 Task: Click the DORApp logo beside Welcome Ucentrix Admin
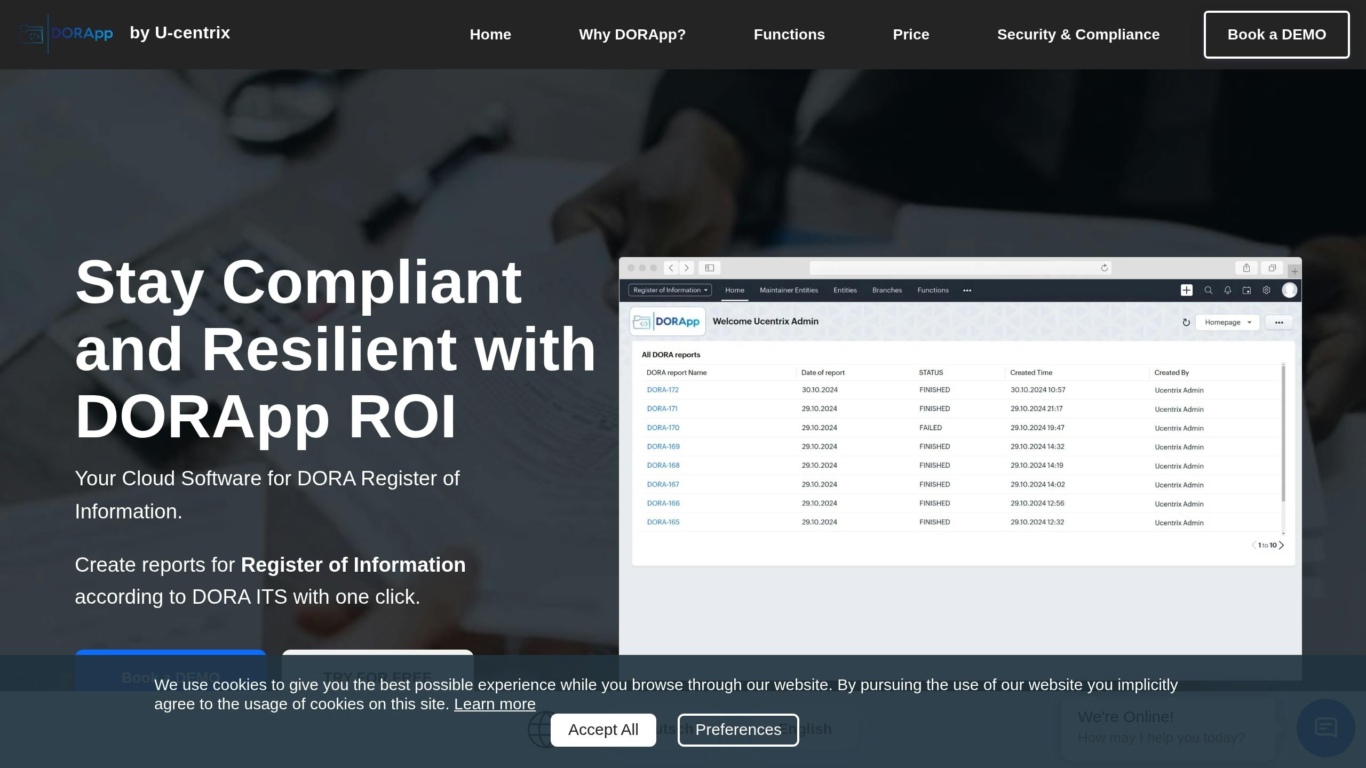tap(668, 321)
